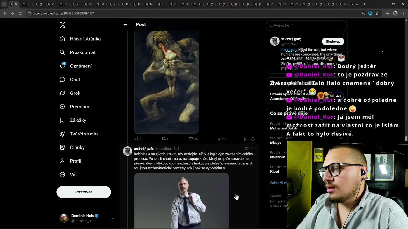The width and height of the screenshot is (408, 229).
Task: Select Prozkoumat menu label
Action: (x=83, y=52)
